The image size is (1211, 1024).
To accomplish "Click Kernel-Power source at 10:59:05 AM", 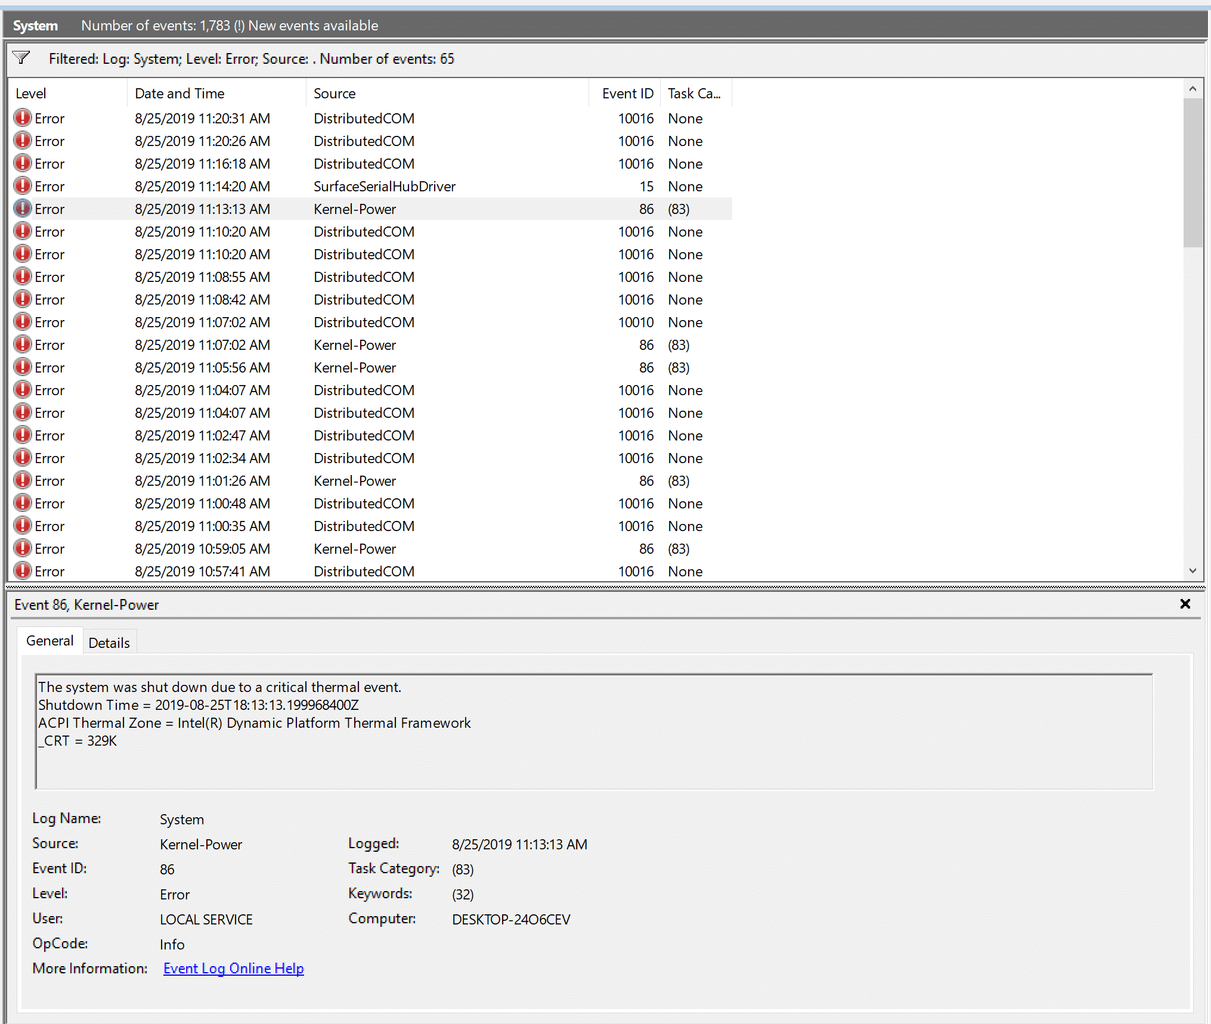I will [x=355, y=549].
